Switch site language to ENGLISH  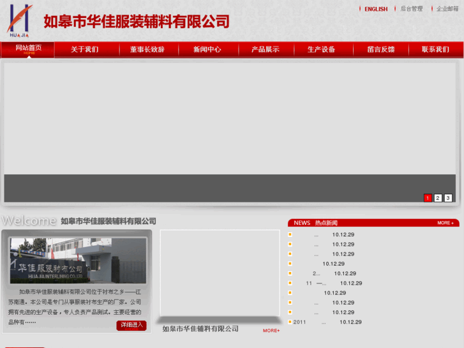(376, 9)
